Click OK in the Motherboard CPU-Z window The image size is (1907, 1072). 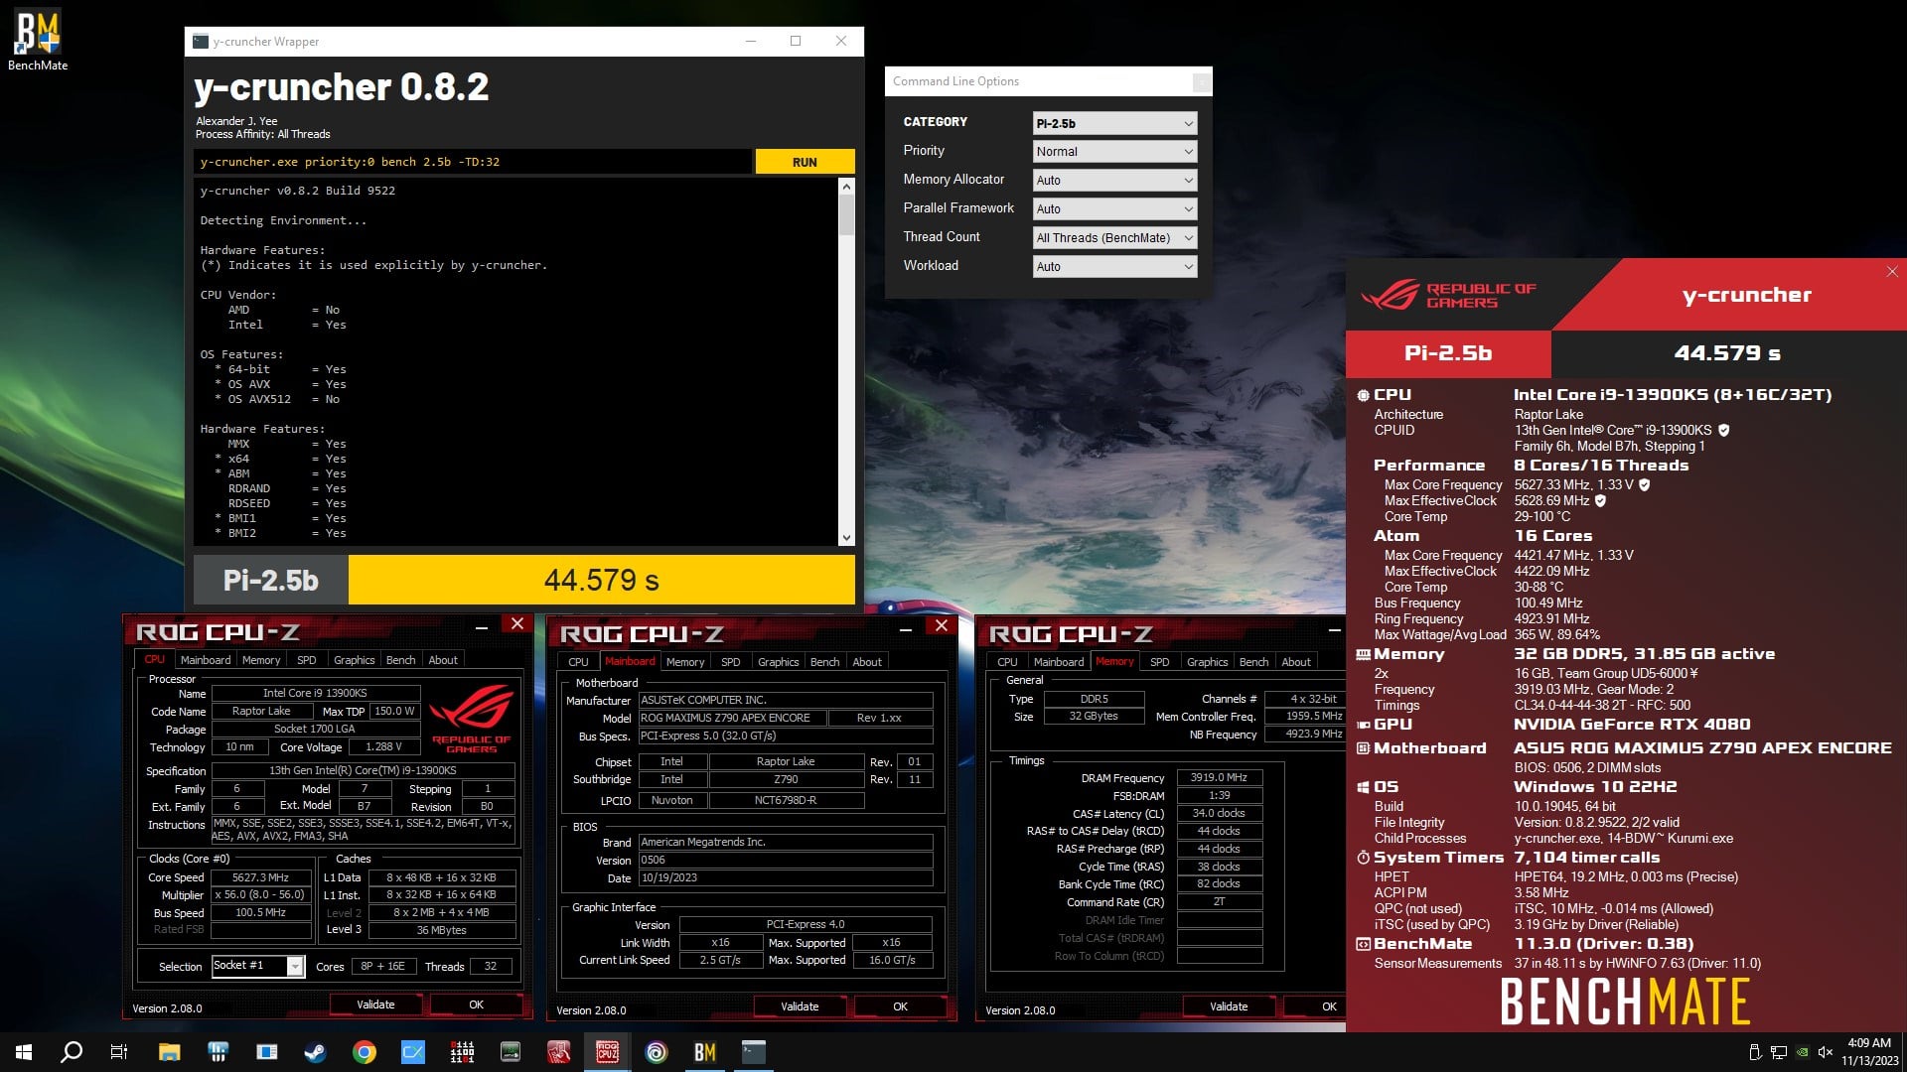900,1006
